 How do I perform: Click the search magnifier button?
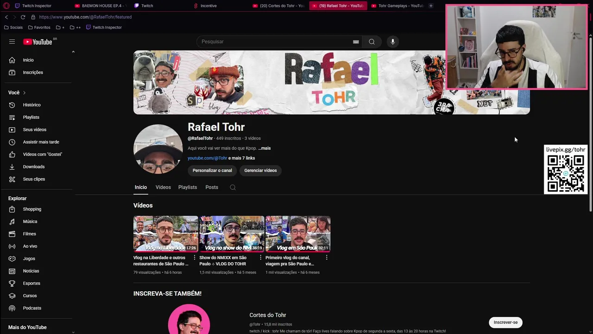(x=372, y=42)
